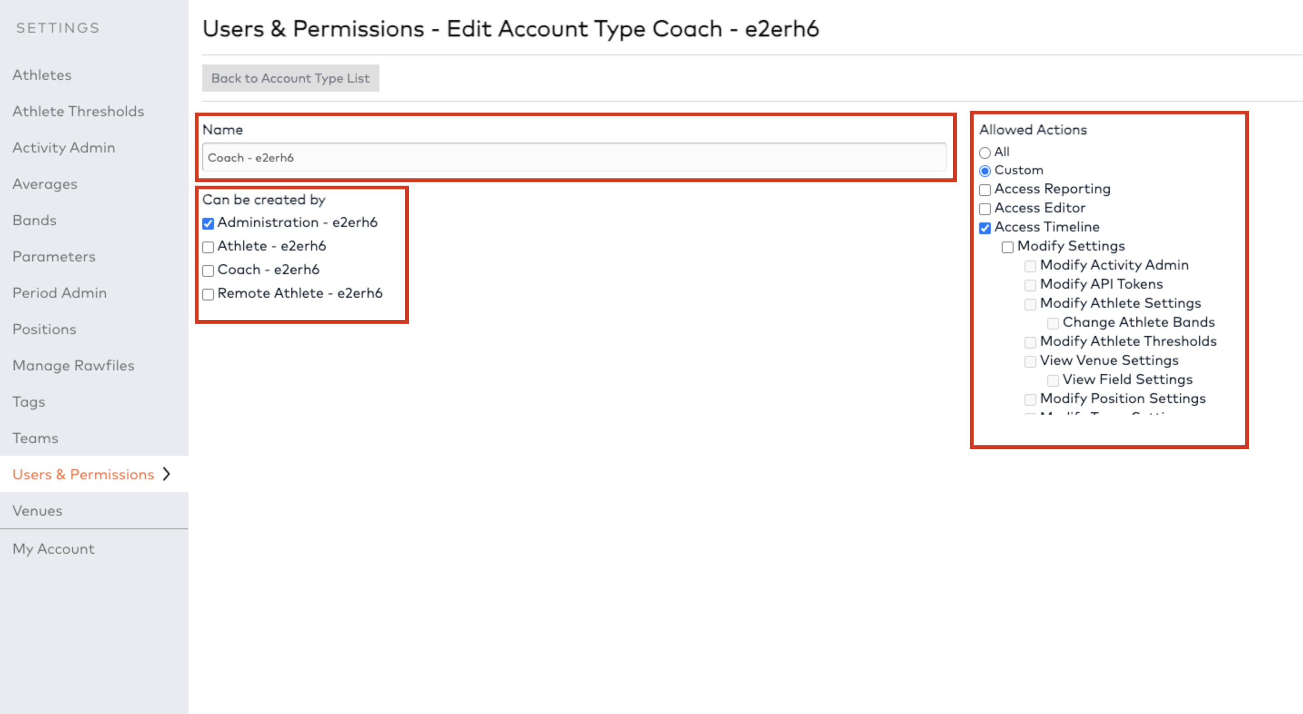Check View Venue Settings checkbox
Screen dimensions: 1303x714
click(x=1030, y=362)
